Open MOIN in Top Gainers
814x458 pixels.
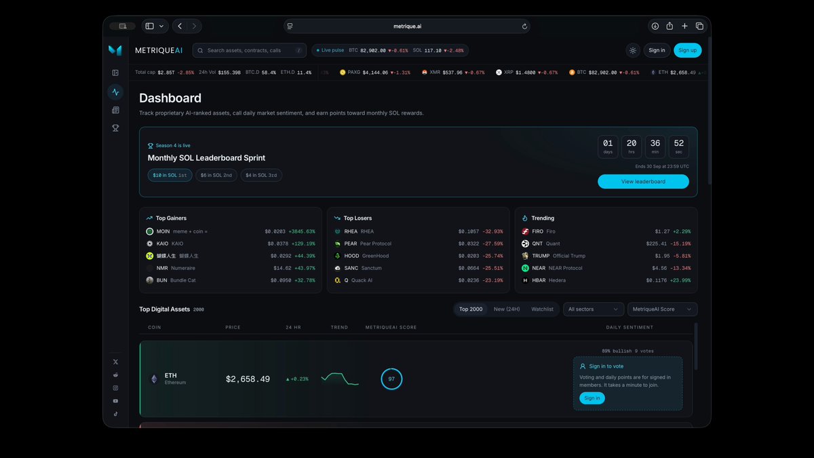231,231
